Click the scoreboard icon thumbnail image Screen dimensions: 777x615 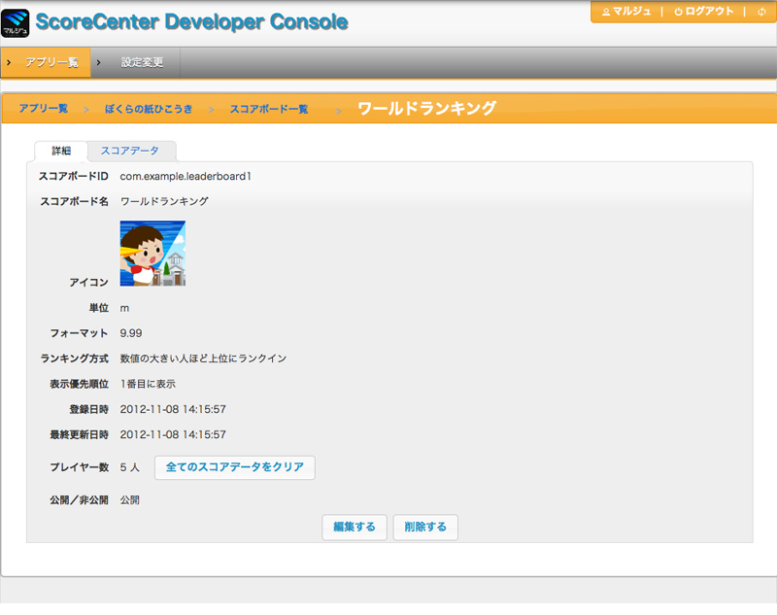click(152, 254)
